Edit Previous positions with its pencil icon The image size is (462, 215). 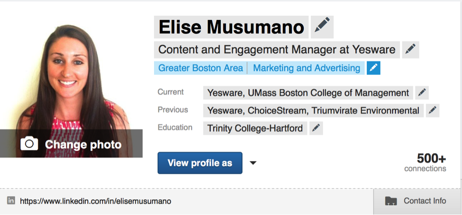tap(433, 111)
